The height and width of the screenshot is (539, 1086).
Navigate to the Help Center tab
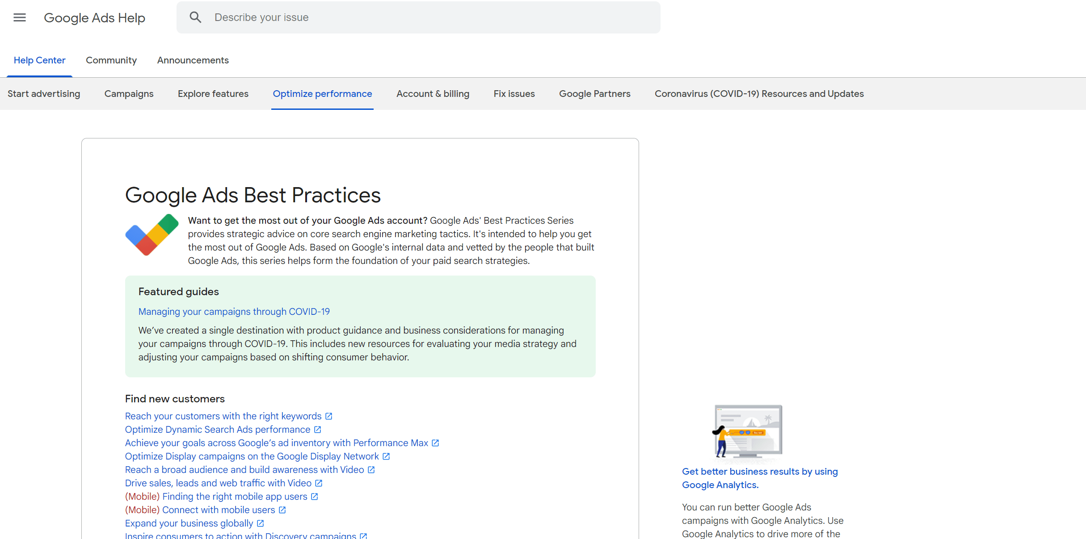click(39, 60)
